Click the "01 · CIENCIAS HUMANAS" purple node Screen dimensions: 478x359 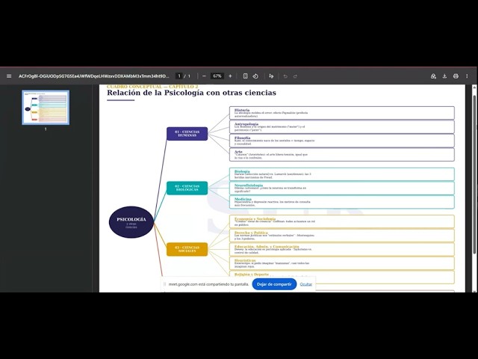tap(187, 134)
